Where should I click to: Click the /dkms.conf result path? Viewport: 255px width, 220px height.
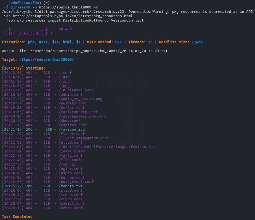pos(70,121)
